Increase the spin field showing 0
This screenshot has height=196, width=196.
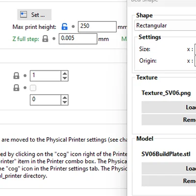[65, 98]
